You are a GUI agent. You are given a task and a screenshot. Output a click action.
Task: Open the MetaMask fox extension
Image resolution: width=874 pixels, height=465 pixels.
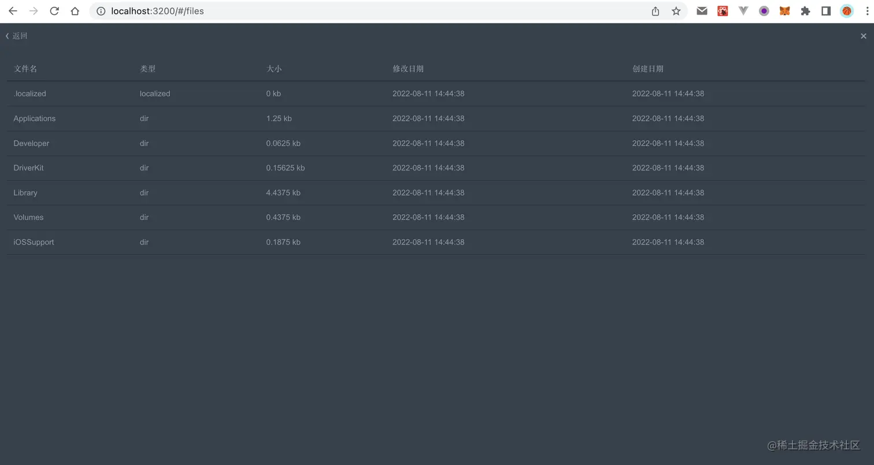coord(785,11)
